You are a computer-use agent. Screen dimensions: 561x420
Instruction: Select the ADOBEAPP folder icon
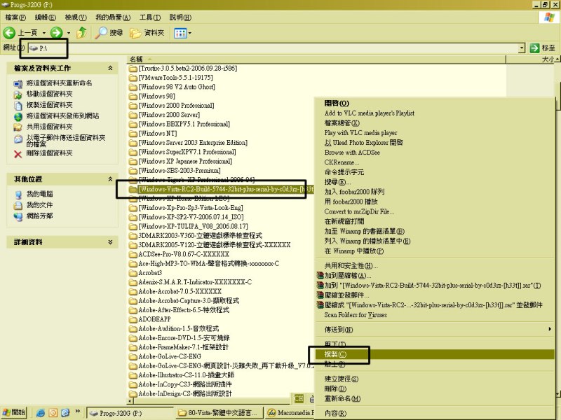coord(133,320)
